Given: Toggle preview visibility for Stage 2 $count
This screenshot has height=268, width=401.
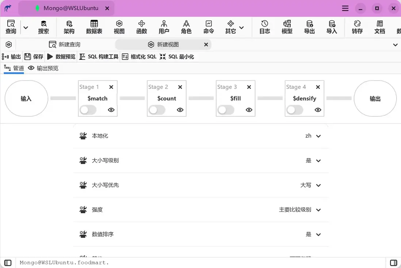Looking at the screenshot, I should click(180, 110).
